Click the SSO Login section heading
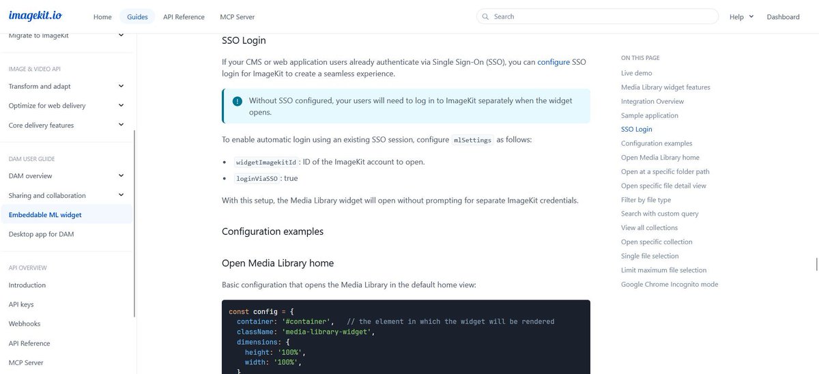 pyautogui.click(x=244, y=41)
